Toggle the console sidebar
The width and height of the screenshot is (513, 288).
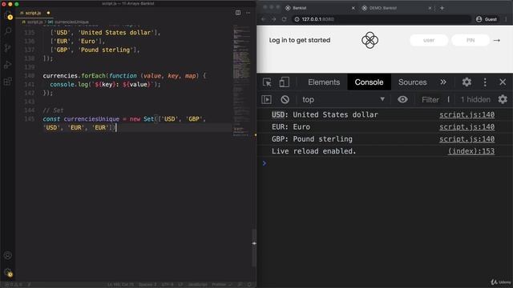[266, 99]
